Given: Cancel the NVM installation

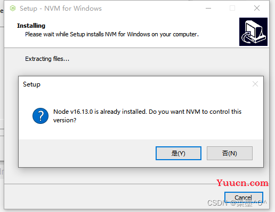Looking at the screenshot, I should (x=244, y=198).
